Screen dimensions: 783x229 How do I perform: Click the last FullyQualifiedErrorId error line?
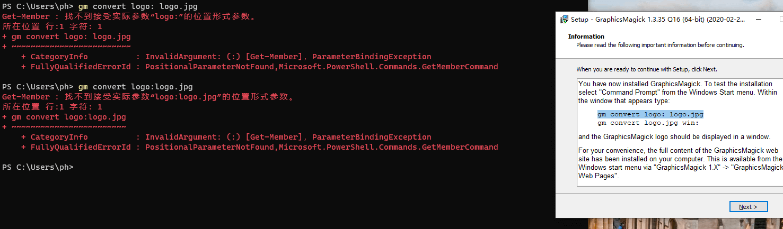tap(259, 147)
